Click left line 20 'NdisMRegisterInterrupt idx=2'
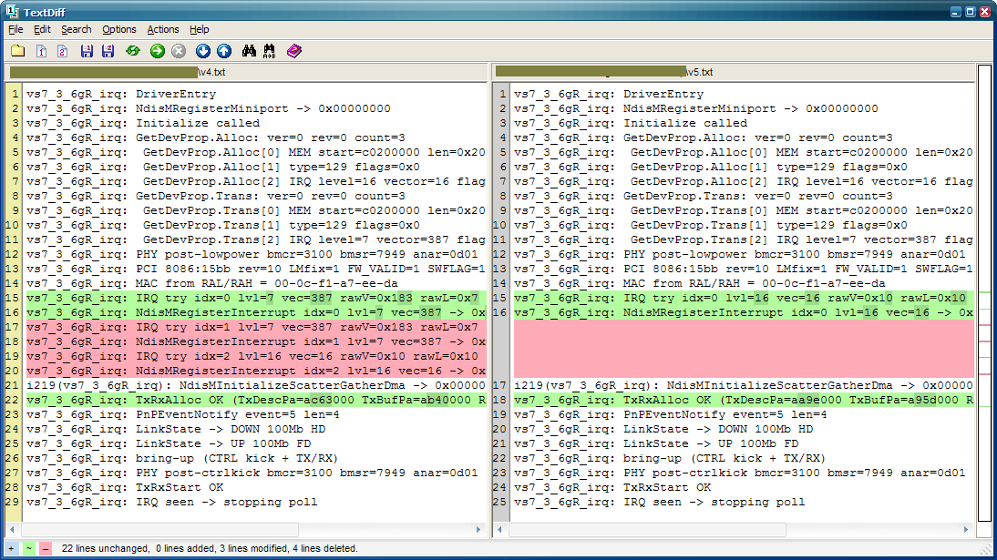997x560 pixels. (x=255, y=372)
